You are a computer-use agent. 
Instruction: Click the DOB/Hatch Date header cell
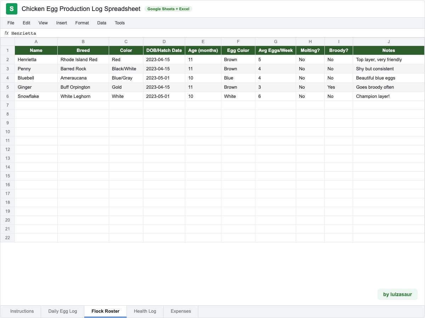(x=164, y=51)
